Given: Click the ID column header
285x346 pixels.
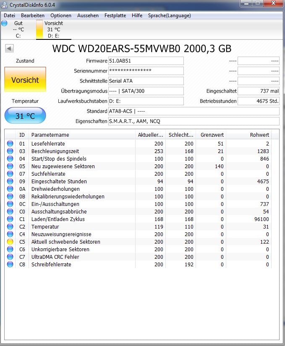Looking at the screenshot, I should point(22,135).
